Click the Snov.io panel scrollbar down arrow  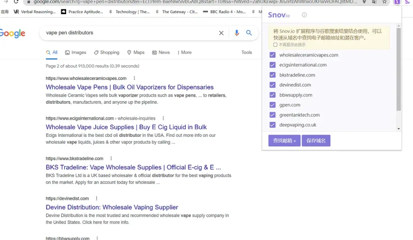coord(398,129)
